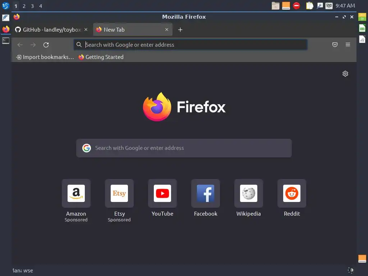
Task: Click Firefox icon in left launcher
Action: [x=6, y=29]
